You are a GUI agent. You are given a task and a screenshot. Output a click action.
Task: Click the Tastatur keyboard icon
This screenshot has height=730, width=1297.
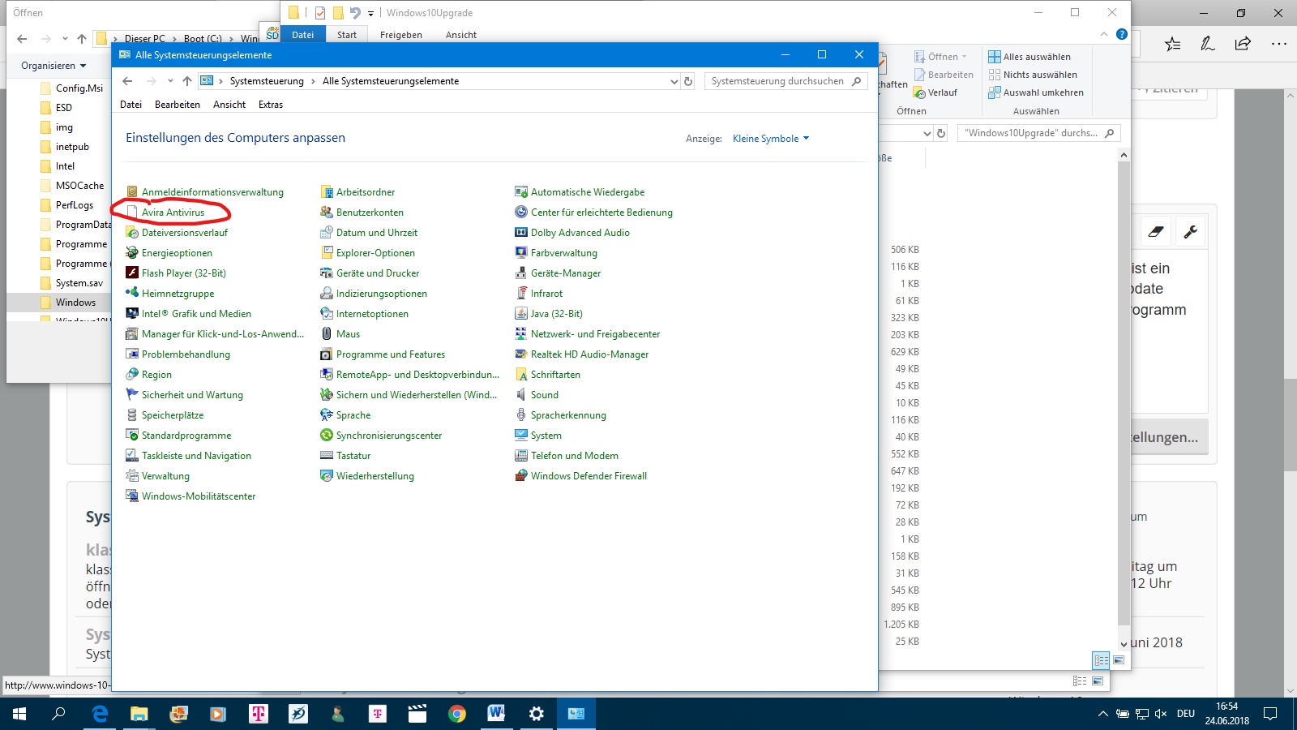[x=327, y=456]
